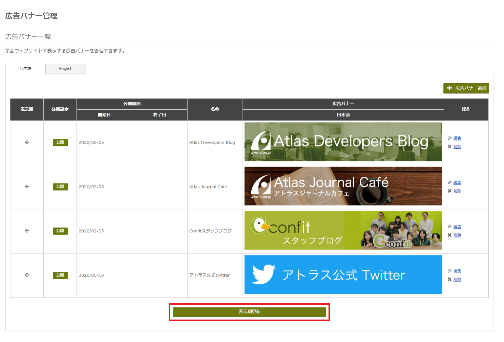The width and height of the screenshot is (504, 342).
Task: Click 公開 badge for Confitスタッフブログ
Action: click(60, 231)
